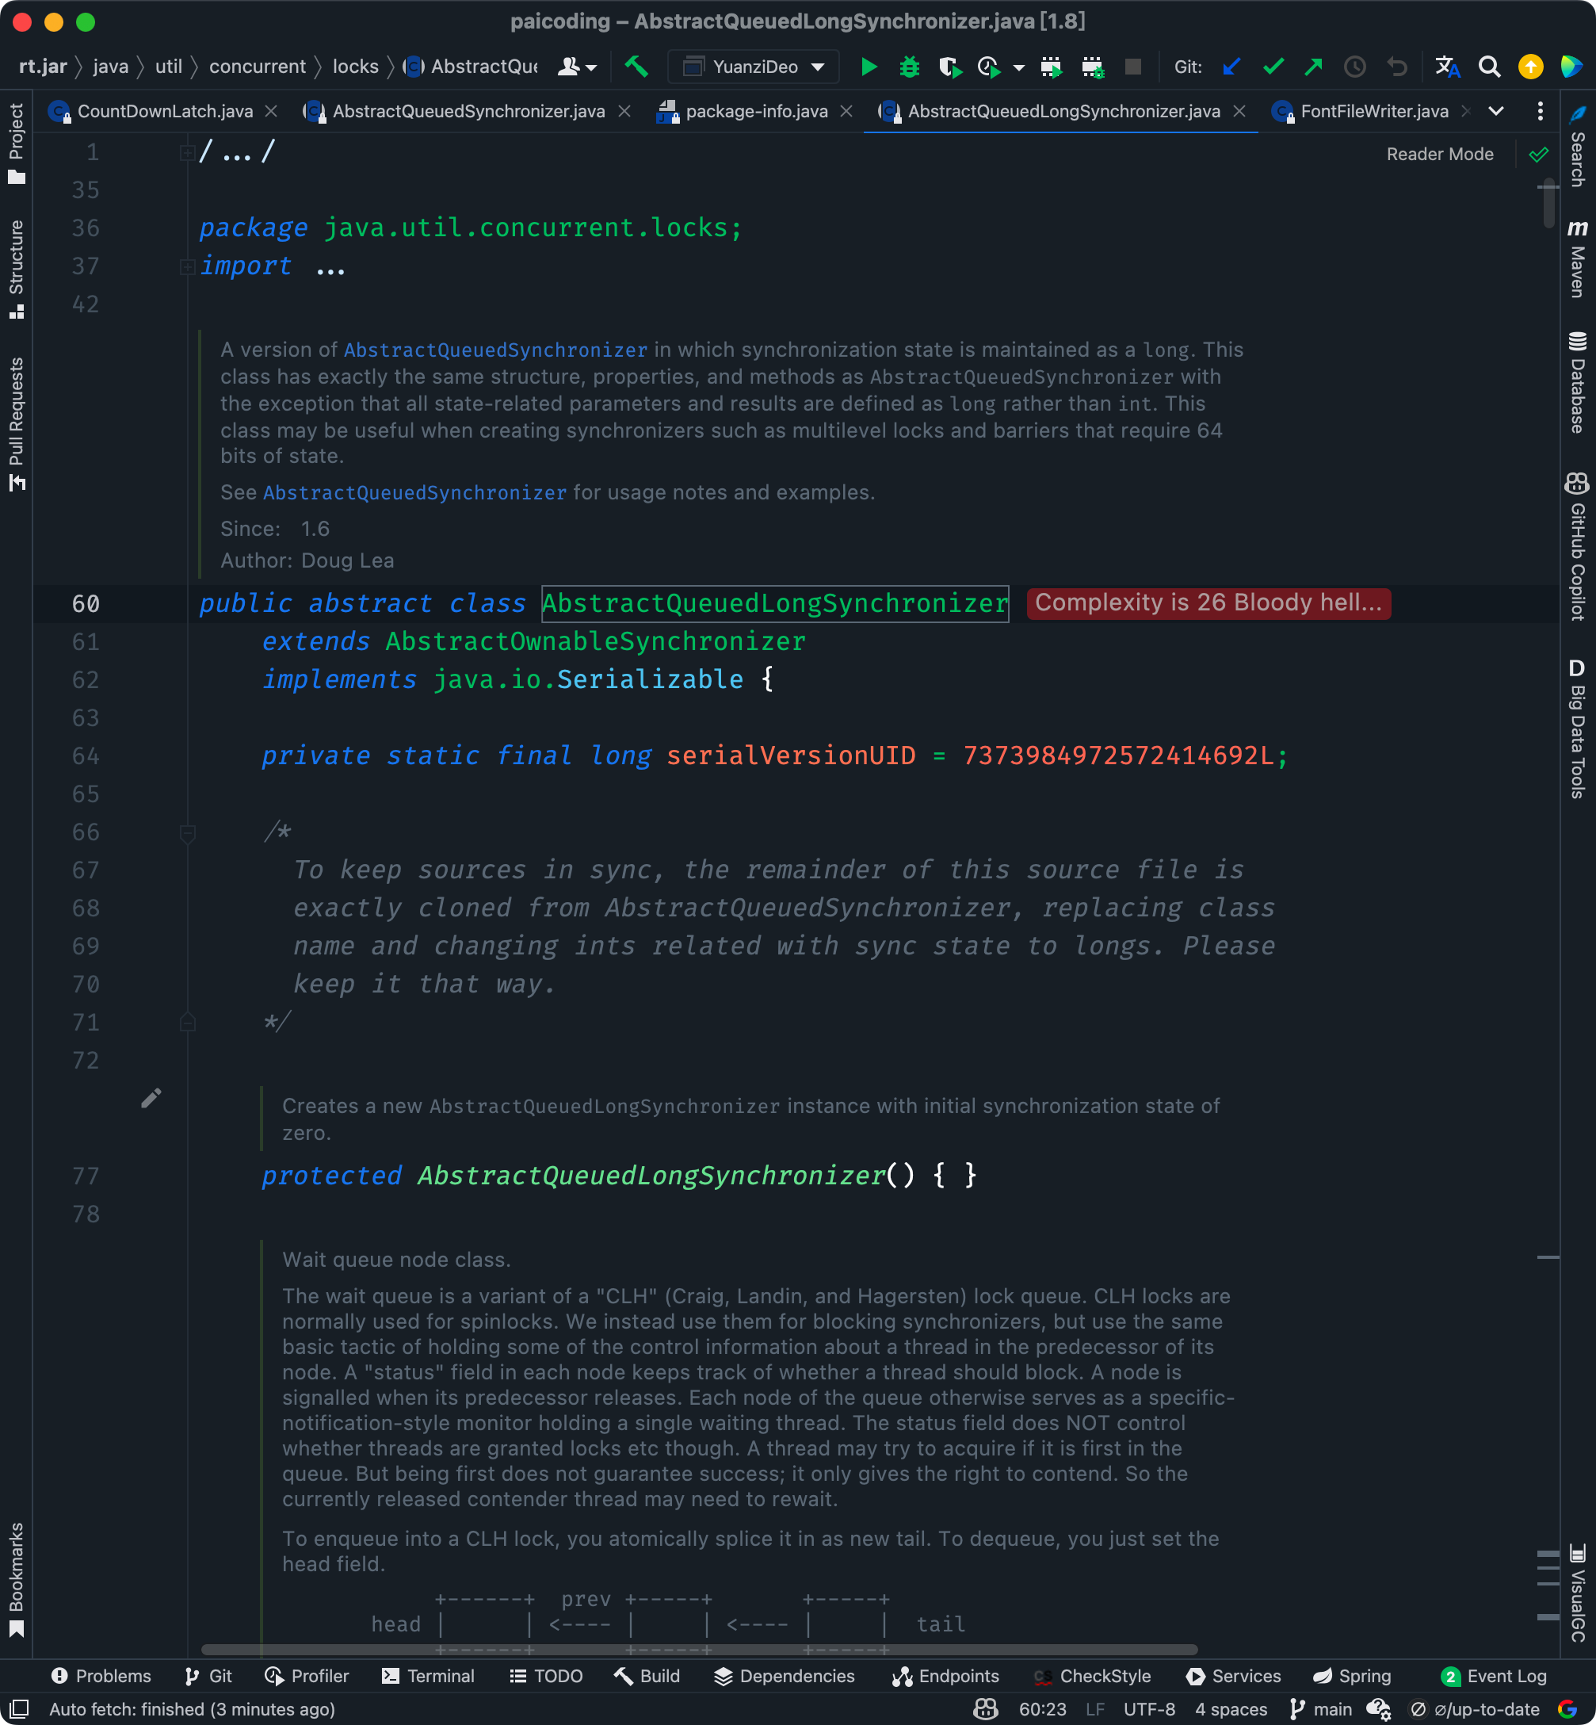Click Git update project arrow

[1231, 67]
